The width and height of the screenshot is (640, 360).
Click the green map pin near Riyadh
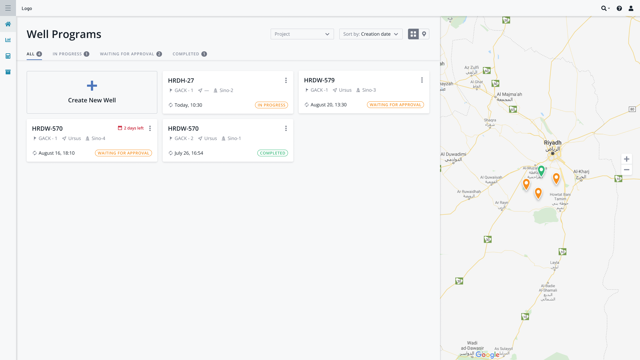point(541,171)
